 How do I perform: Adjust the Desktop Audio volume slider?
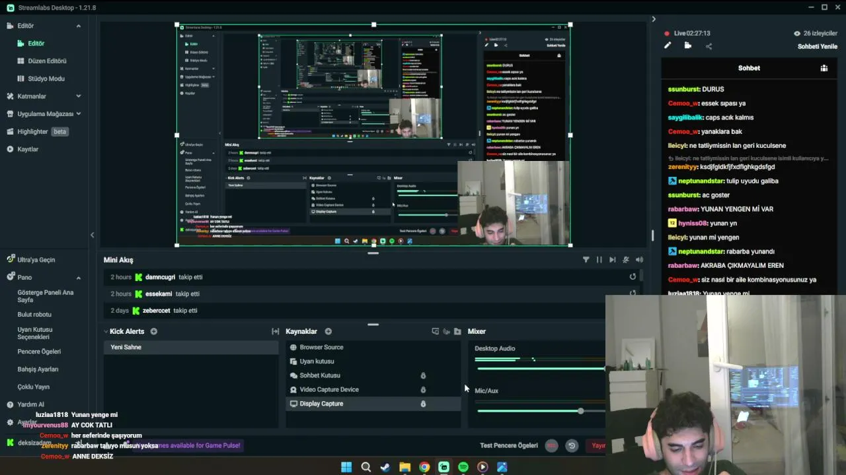[x=540, y=368]
